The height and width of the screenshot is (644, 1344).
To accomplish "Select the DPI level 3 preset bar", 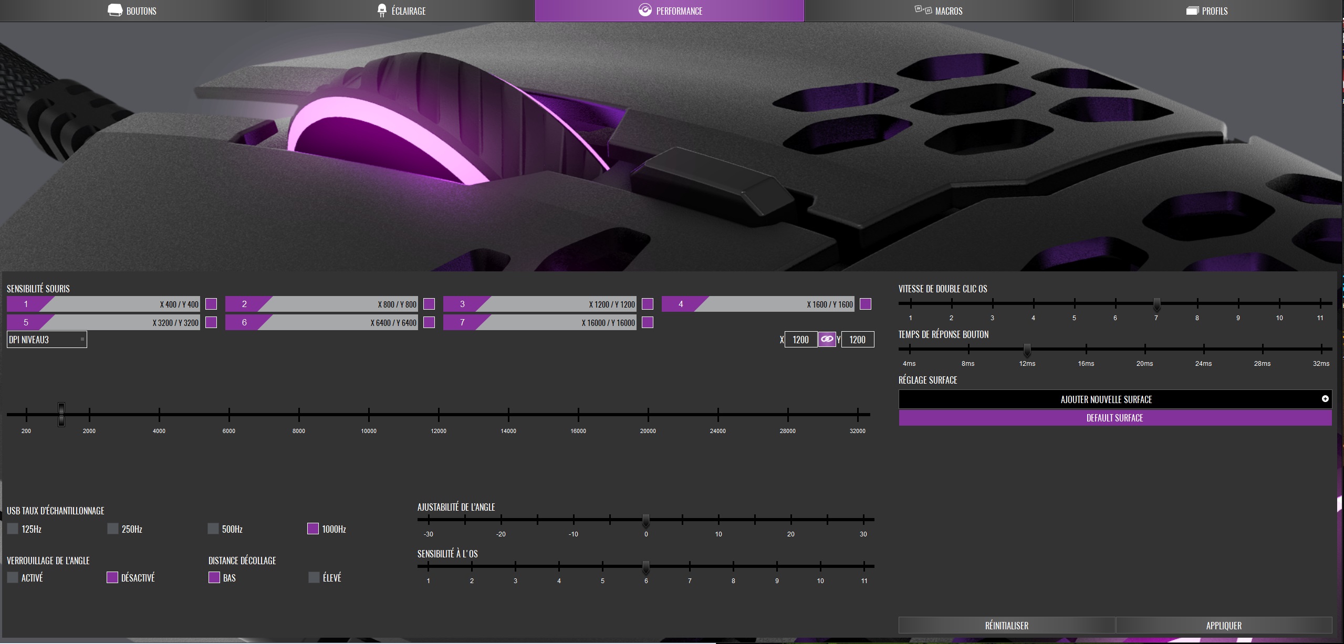I will click(x=540, y=304).
